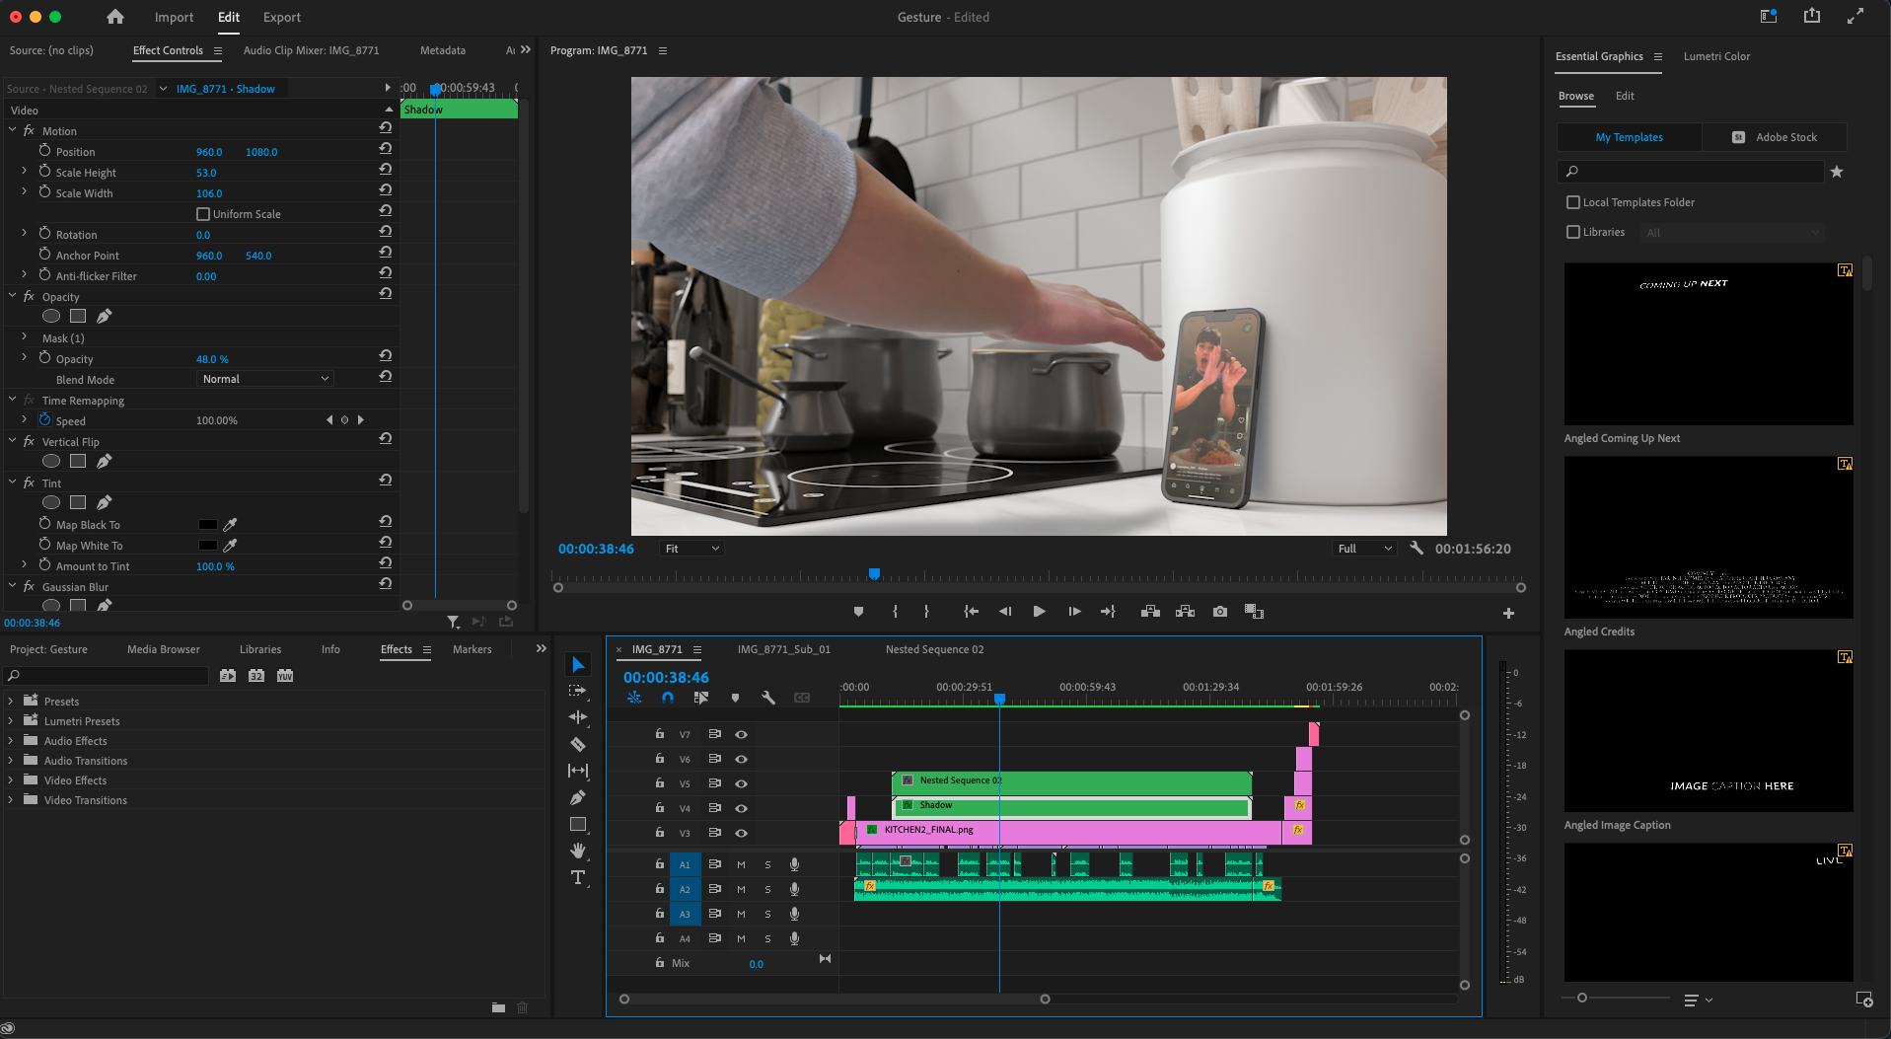Viewport: 1891px width, 1039px height.
Task: Select the Type tool
Action: [x=578, y=877]
